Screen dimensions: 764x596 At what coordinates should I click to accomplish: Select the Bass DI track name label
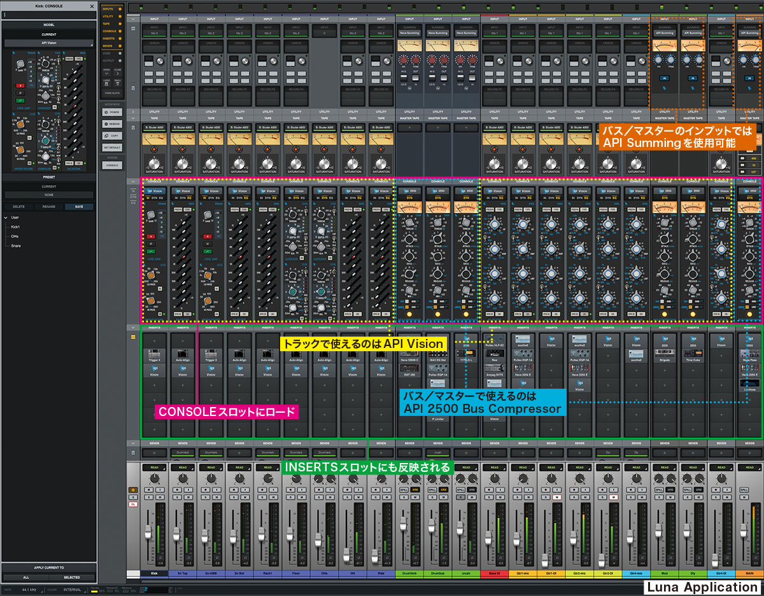pos(494,574)
